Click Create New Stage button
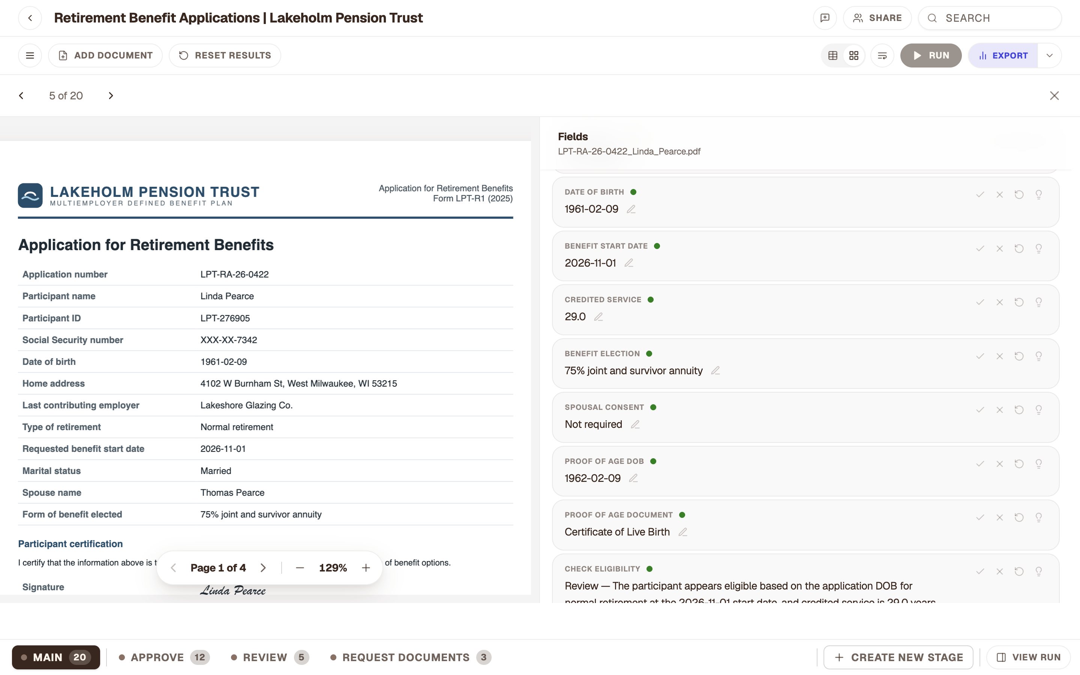Image resolution: width=1080 pixels, height=675 pixels. click(x=898, y=657)
